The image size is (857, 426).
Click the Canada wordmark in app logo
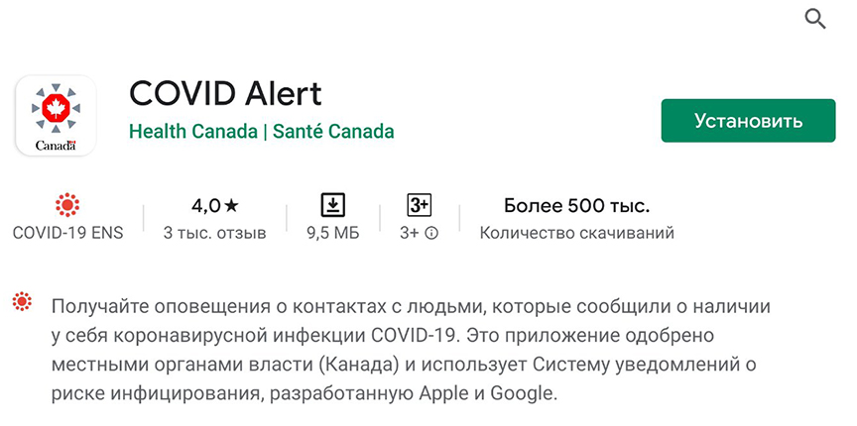click(x=56, y=146)
